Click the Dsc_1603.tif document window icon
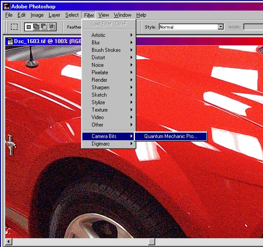This screenshot has width=263, height=247. 10,41
